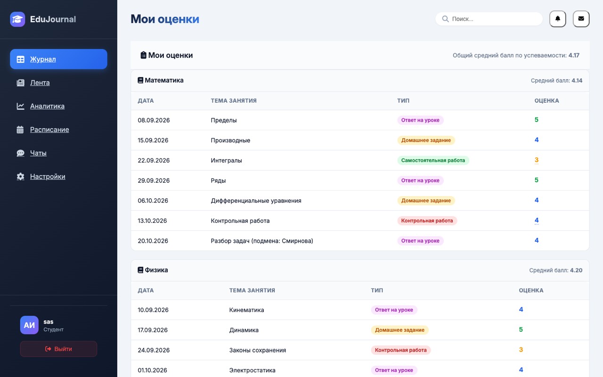The width and height of the screenshot is (603, 377).
Task: Click the clipboard icon beside Мои оценки header
Action: (x=144, y=55)
